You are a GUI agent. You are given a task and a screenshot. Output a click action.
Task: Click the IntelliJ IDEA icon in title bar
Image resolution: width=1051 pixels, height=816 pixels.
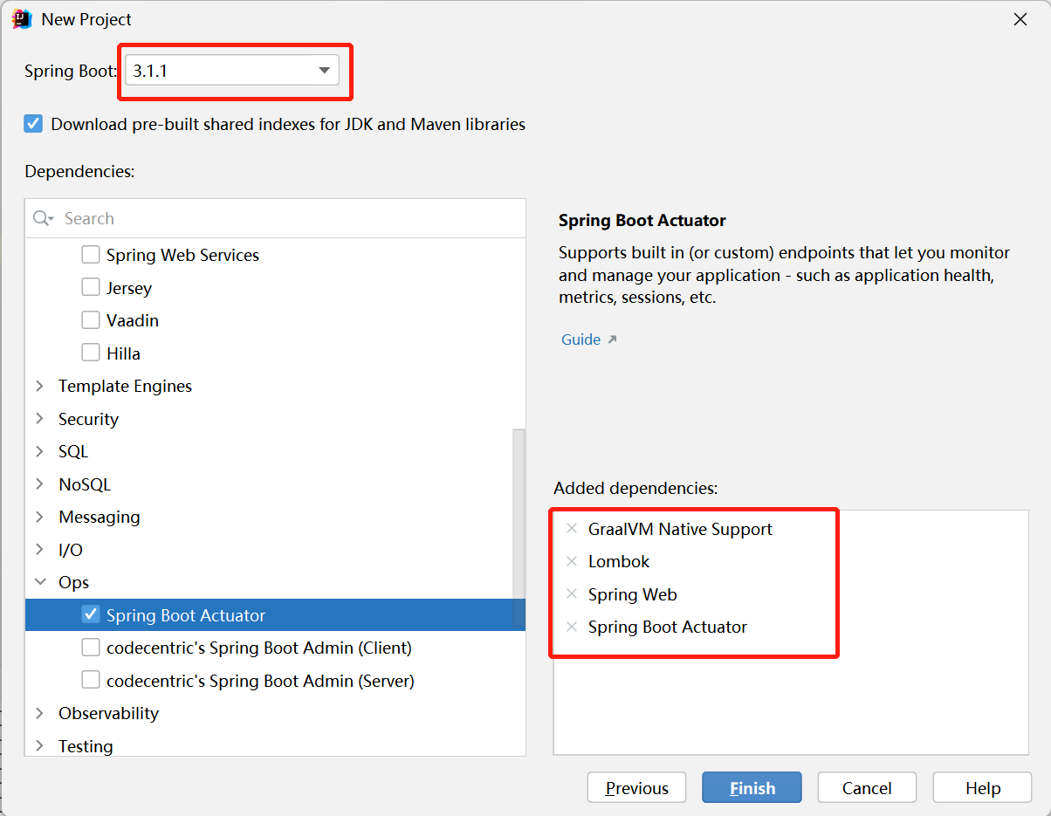(22, 19)
